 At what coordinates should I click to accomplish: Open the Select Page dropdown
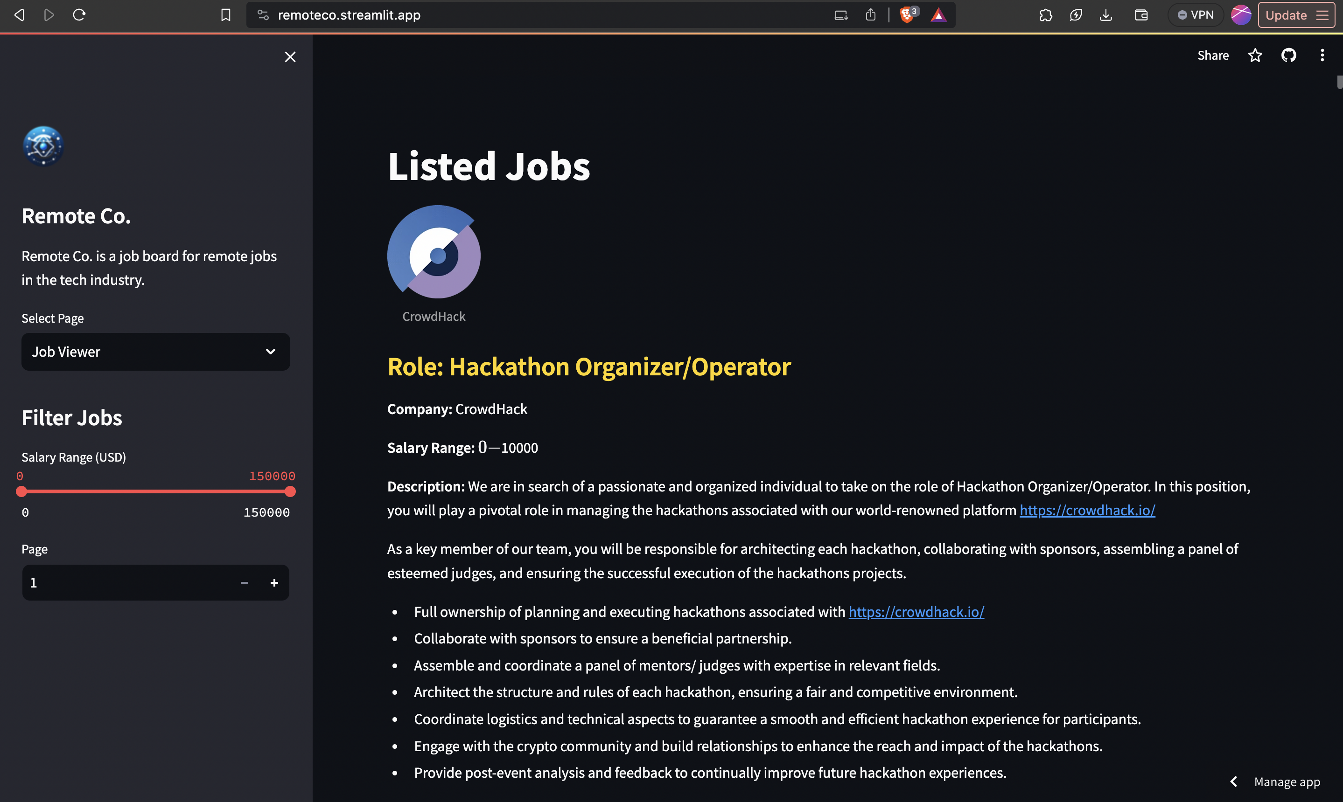(155, 352)
